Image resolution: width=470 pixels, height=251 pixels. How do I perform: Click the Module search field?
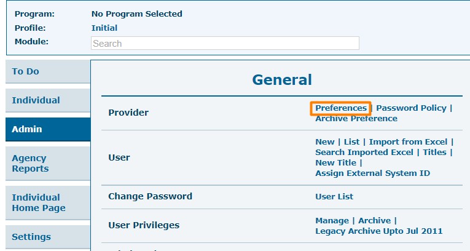pyautogui.click(x=225, y=43)
